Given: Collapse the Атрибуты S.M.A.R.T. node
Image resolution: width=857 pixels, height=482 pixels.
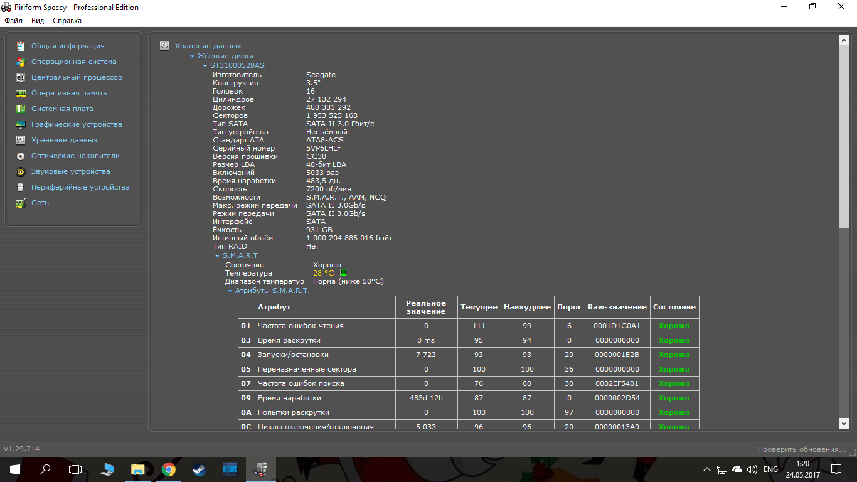Looking at the screenshot, I should tap(230, 291).
